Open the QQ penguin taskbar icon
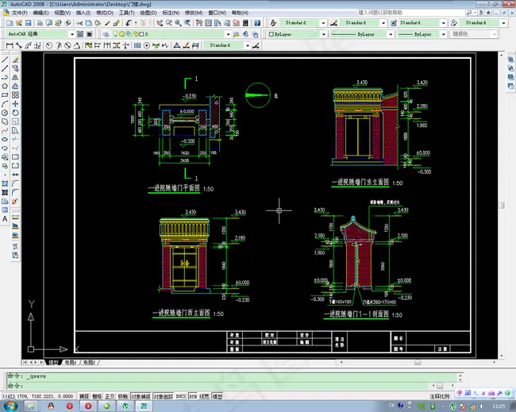The image size is (516, 412). pos(51,406)
